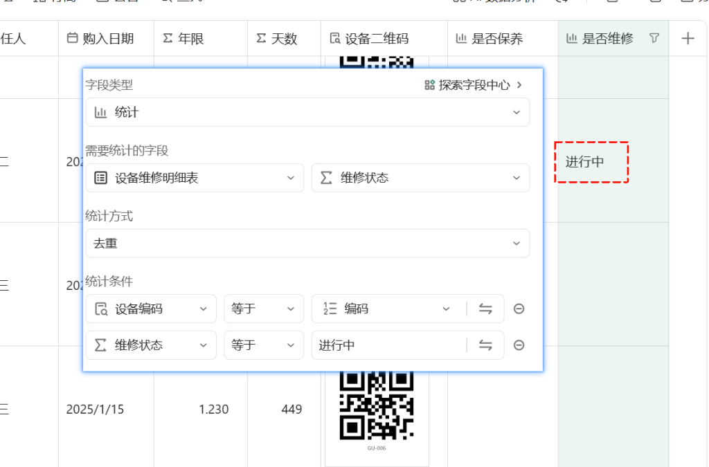Image resolution: width=709 pixels, height=467 pixels.
Task: Select the 设备二维码 column header
Action: (384, 38)
